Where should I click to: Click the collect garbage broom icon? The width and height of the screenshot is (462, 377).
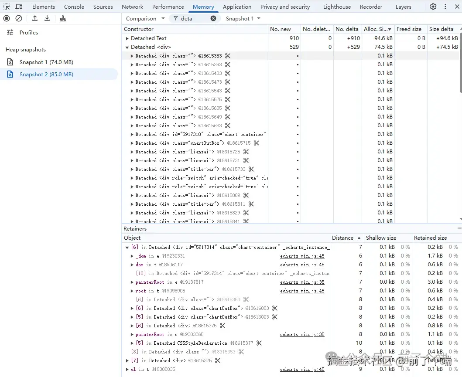(63, 19)
